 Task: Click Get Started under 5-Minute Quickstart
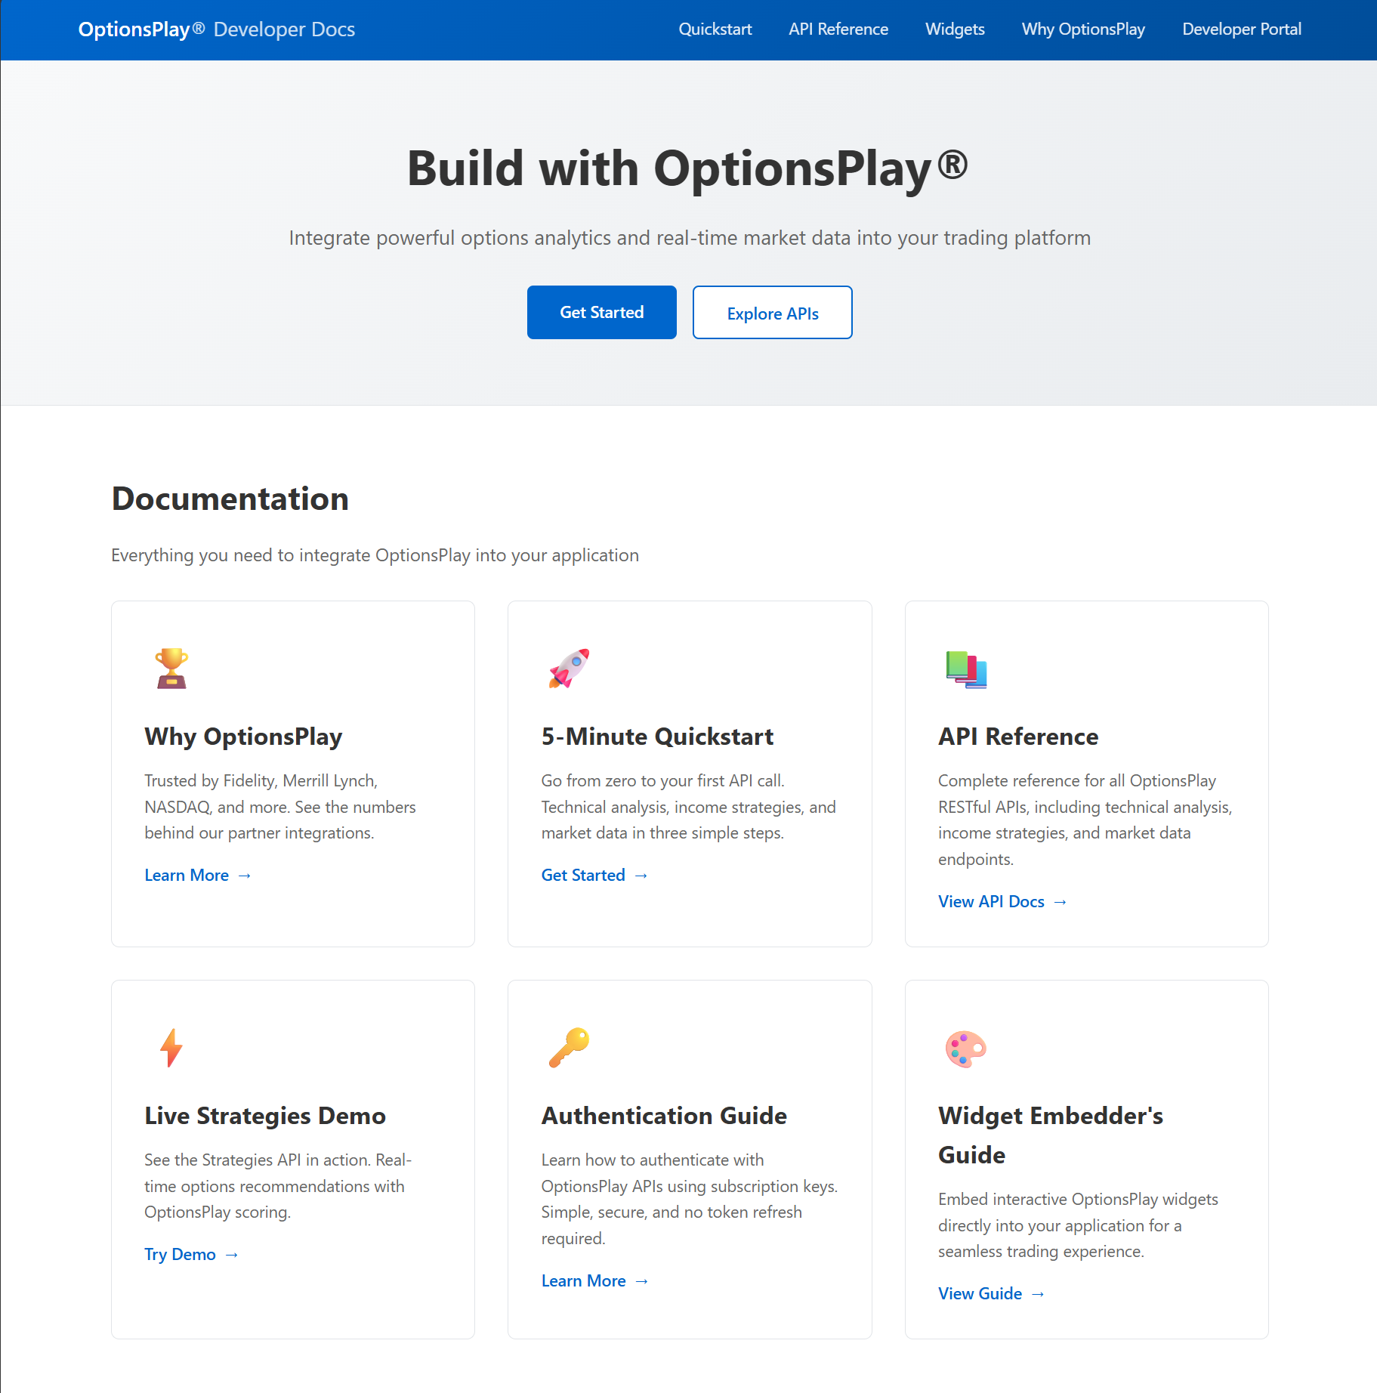(x=583, y=875)
